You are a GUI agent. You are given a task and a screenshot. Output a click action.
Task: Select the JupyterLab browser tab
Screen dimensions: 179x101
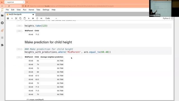point(15,2)
